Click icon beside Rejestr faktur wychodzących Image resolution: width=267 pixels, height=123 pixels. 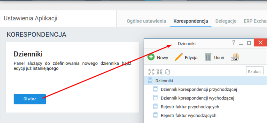(x=156, y=115)
